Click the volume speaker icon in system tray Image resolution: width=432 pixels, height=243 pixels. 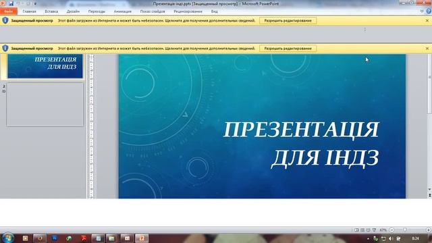(x=391, y=238)
